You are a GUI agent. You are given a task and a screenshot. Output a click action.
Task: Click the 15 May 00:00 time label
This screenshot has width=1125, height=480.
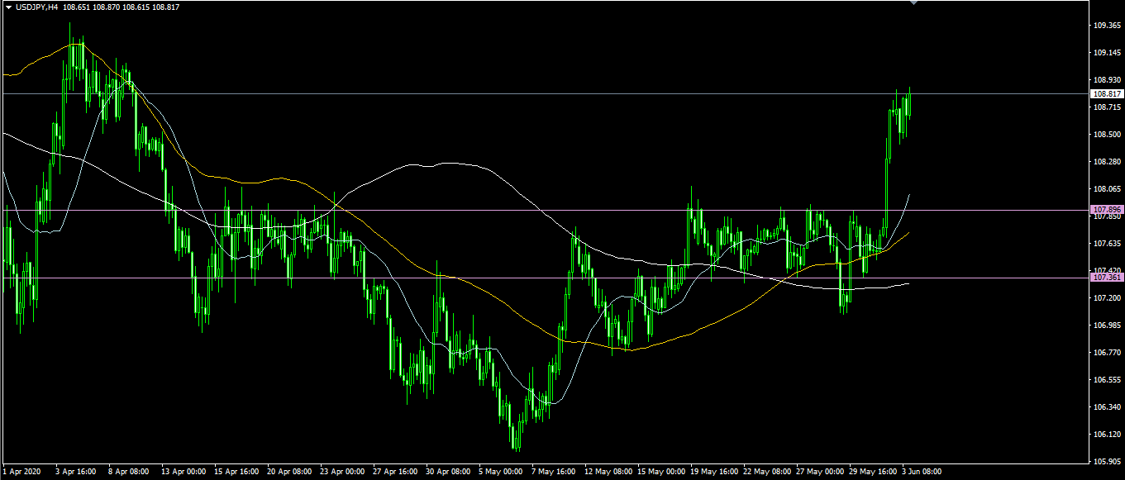(x=660, y=472)
